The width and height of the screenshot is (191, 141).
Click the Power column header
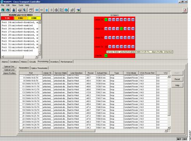tap(91, 73)
